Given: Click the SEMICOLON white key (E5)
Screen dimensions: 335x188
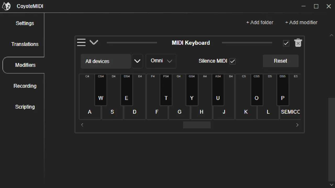Looking at the screenshot, I should click(290, 112).
